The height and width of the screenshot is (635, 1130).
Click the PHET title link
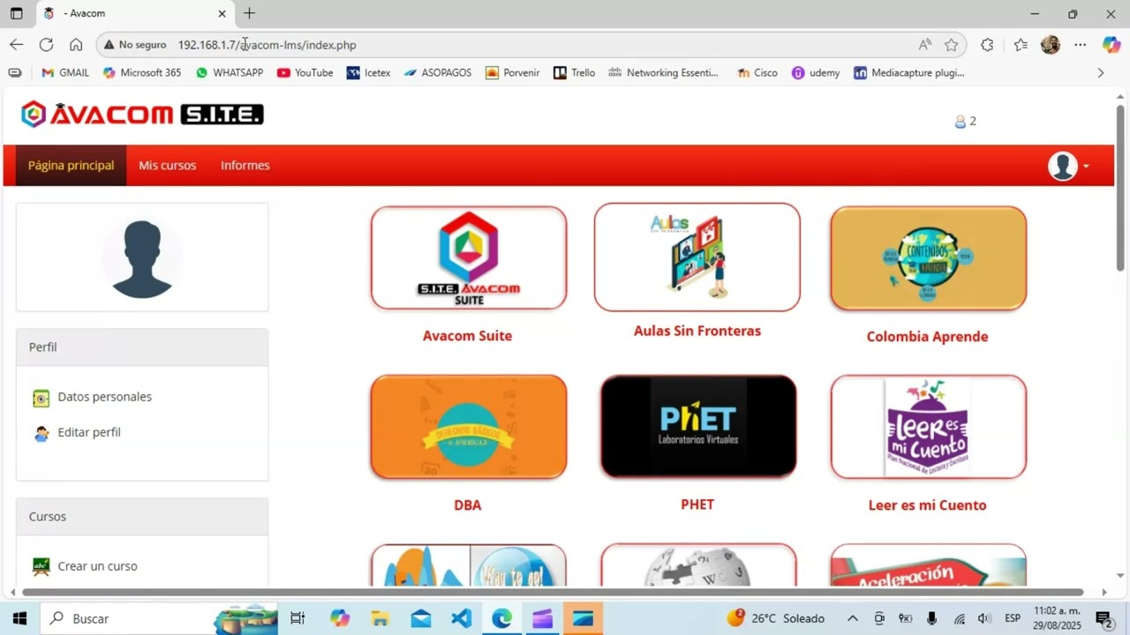[x=697, y=504]
